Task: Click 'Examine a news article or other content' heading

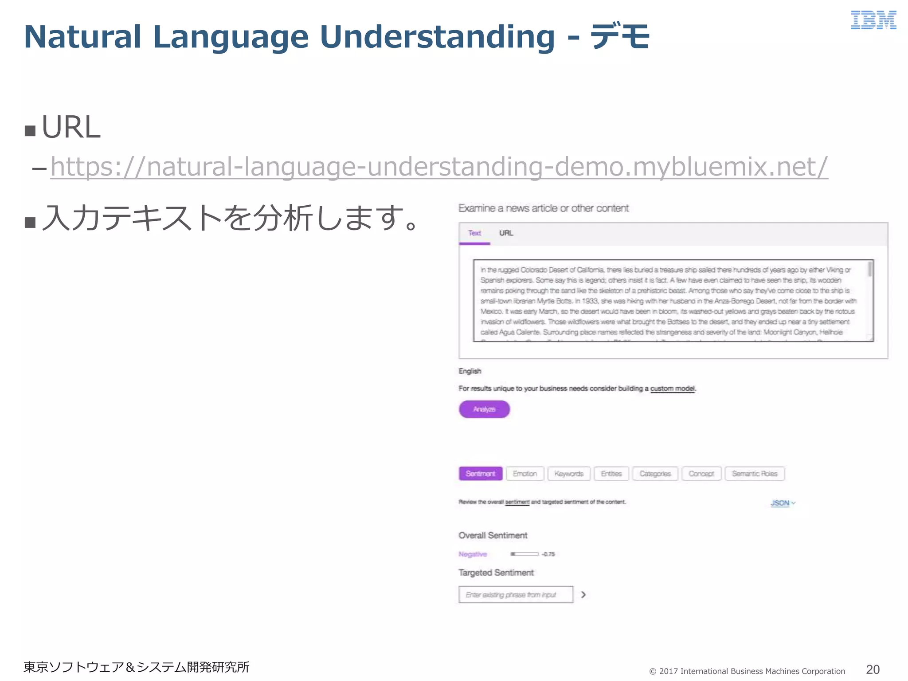Action: click(x=544, y=208)
